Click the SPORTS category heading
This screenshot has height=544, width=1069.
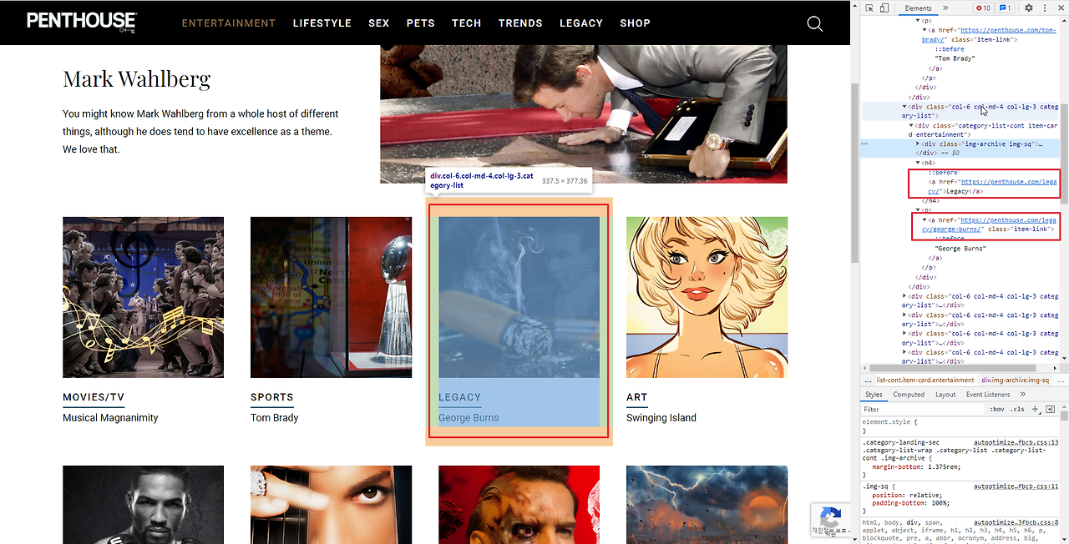click(x=272, y=397)
